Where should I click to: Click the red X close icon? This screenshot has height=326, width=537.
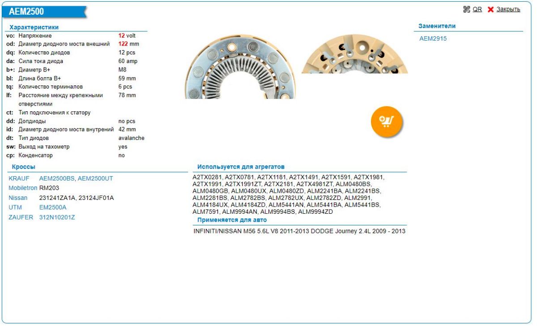pos(490,9)
